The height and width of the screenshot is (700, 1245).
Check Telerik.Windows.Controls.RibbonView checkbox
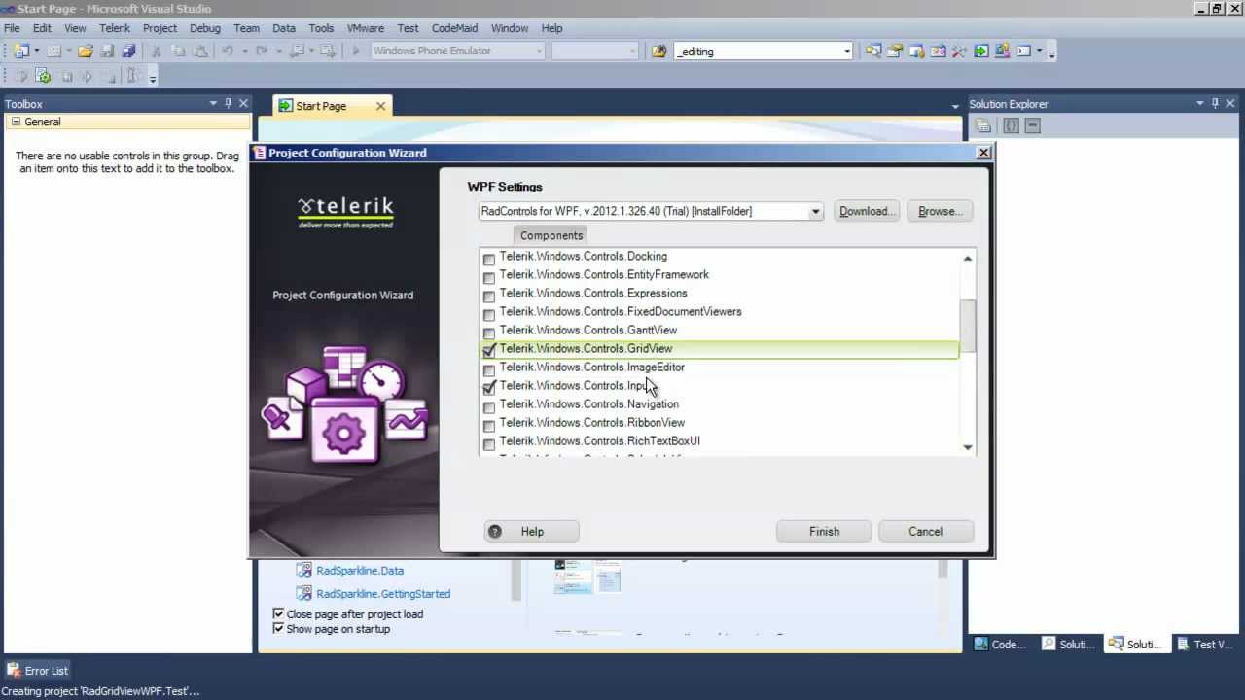[x=489, y=426]
